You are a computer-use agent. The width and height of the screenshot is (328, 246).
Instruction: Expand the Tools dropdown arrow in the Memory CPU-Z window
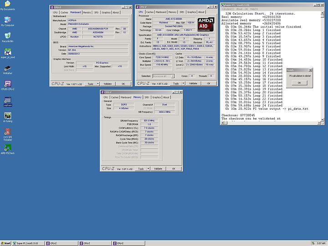pos(148,169)
